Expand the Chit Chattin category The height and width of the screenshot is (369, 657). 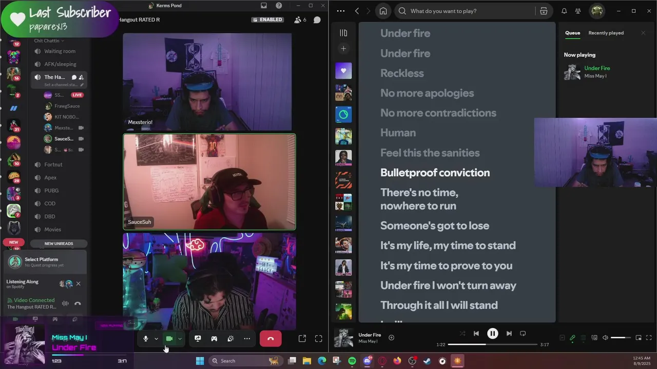pyautogui.click(x=49, y=40)
